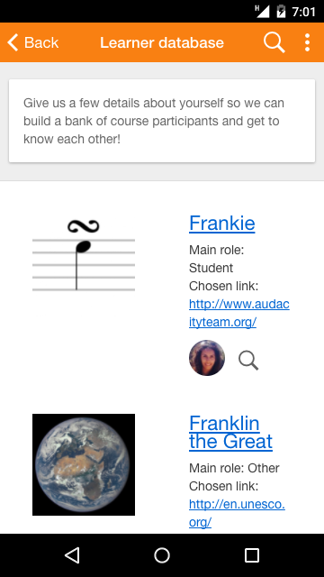324x577 pixels.
Task: Tap Android back navigation triangle
Action: tap(72, 555)
